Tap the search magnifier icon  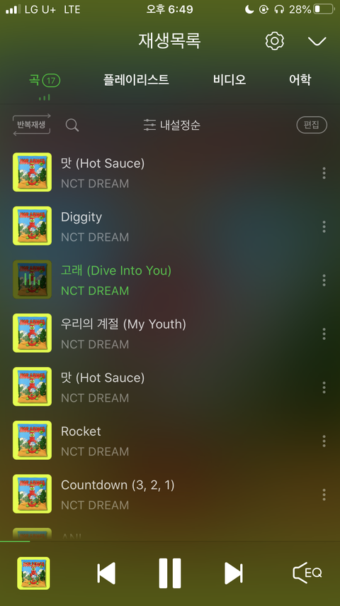pos(72,125)
